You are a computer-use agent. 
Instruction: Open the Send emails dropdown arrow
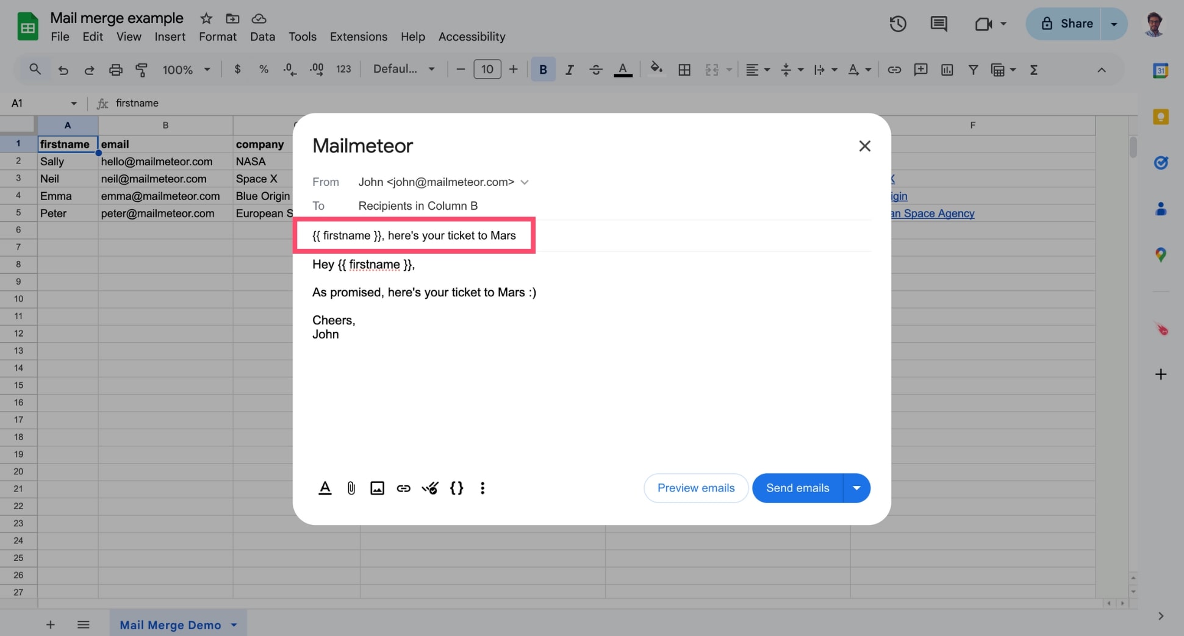click(856, 488)
